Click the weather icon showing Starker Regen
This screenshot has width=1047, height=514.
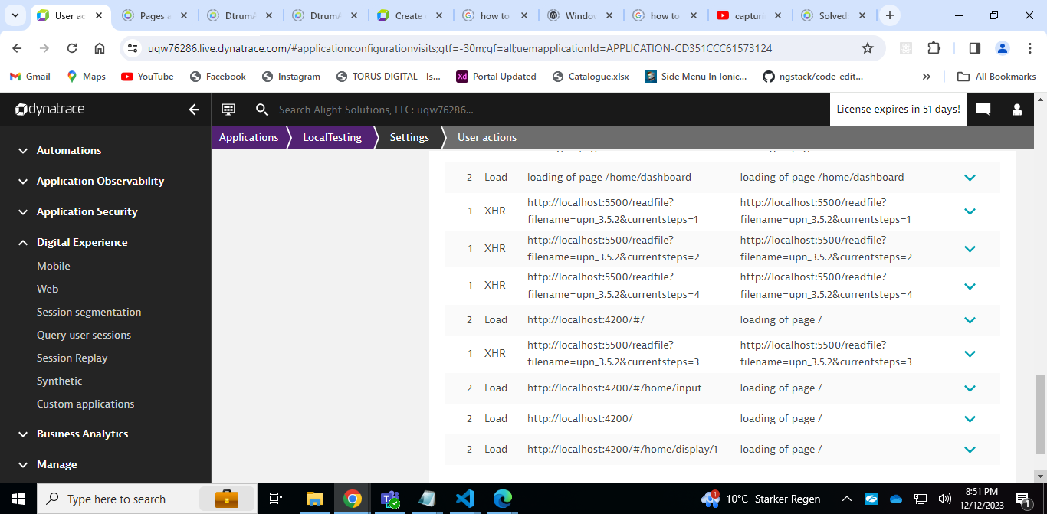pos(709,499)
